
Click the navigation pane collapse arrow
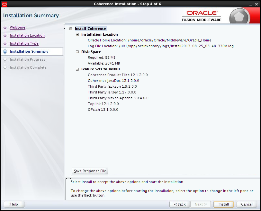click(x=65, y=25)
